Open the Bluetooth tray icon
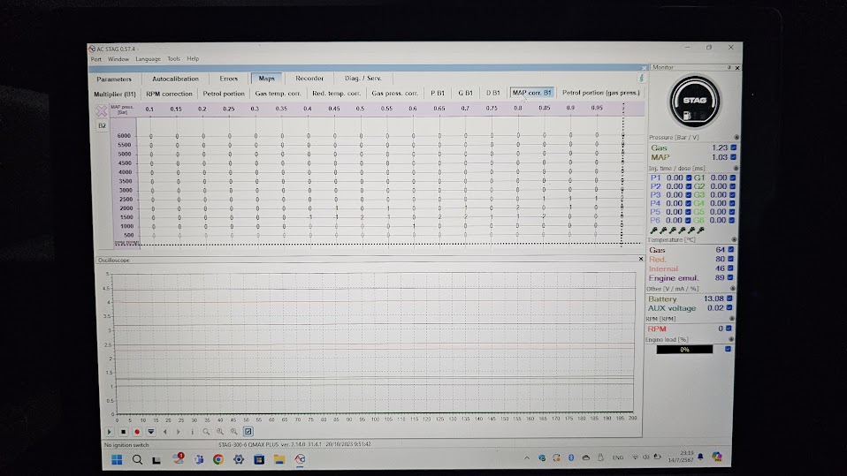Screen dimensions: 847x476 click(571, 457)
